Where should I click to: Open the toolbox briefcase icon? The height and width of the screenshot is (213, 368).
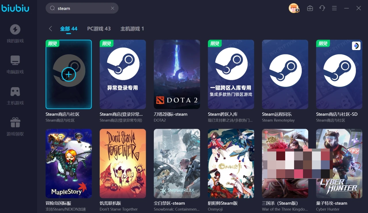click(310, 8)
